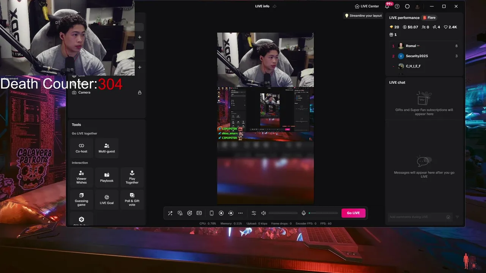Click the CPU: 0.78% status readout
Screen dimensions: 486x273
click(x=208, y=223)
